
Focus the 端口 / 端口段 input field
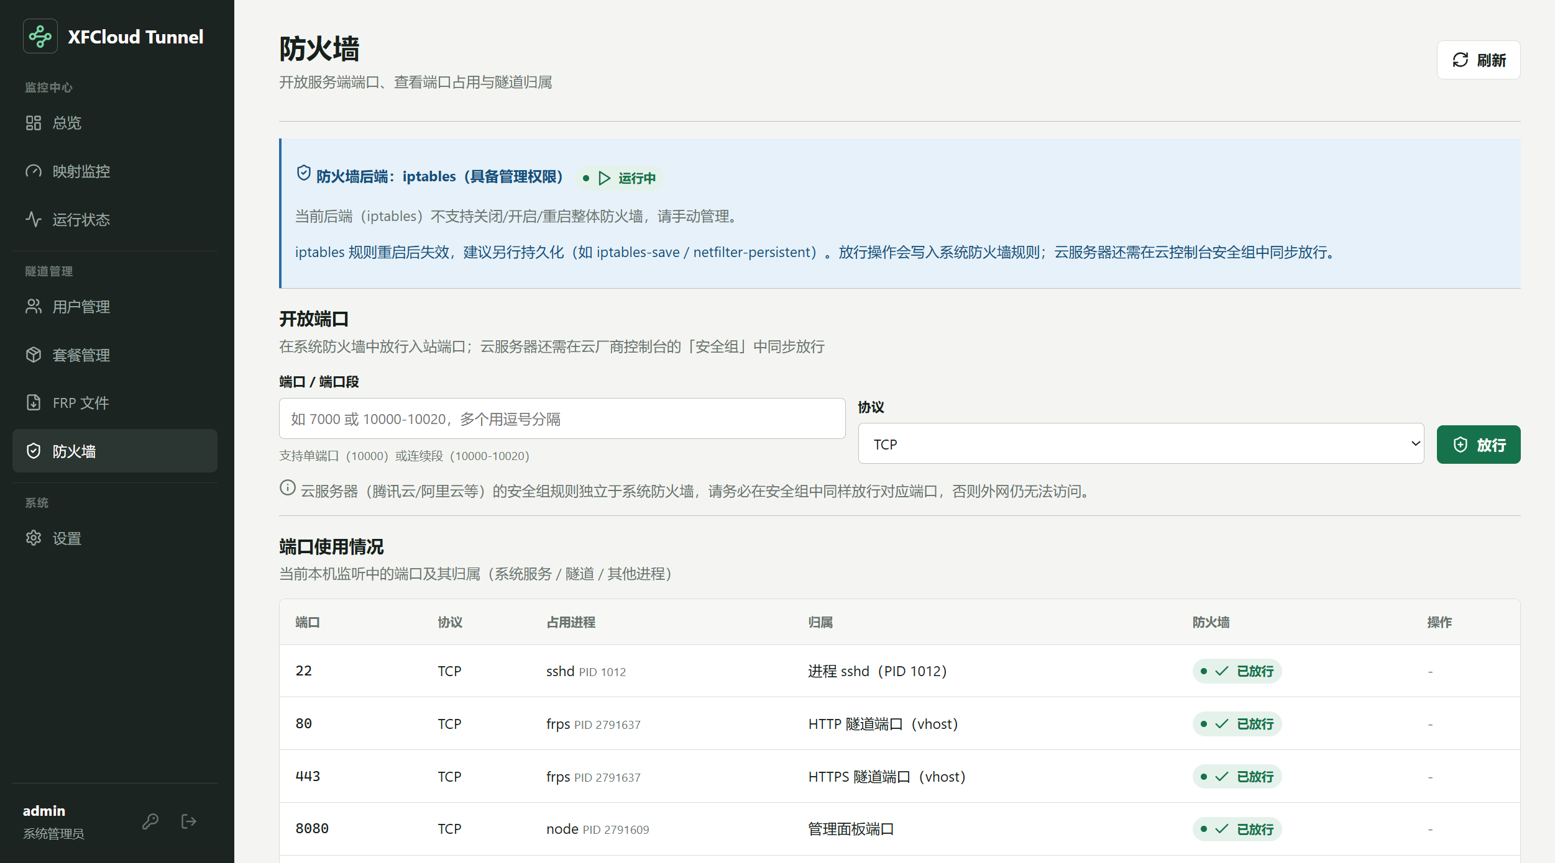[x=562, y=419]
